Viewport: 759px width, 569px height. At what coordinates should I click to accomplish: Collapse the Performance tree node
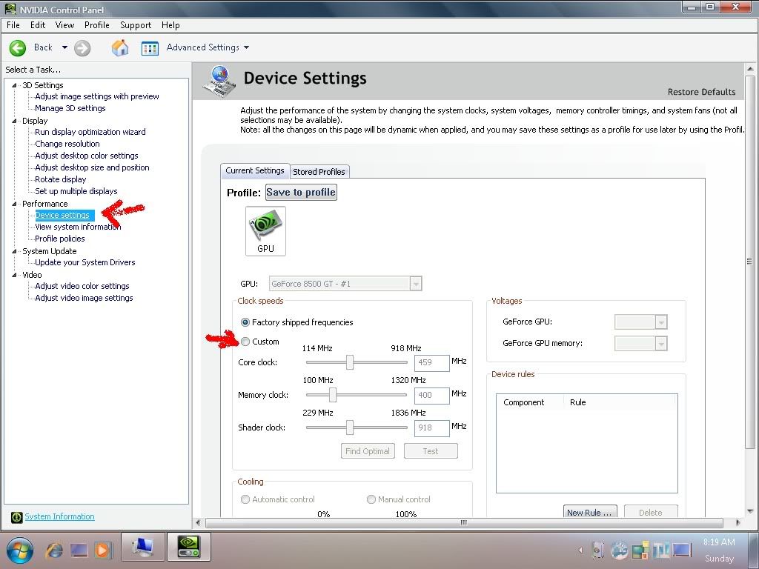[x=14, y=204]
